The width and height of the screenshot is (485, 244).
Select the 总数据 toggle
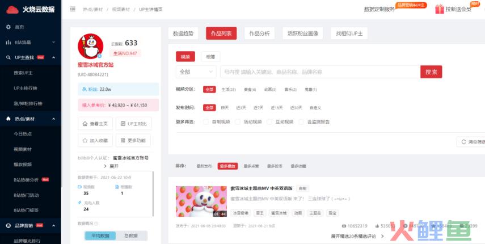tap(132, 236)
